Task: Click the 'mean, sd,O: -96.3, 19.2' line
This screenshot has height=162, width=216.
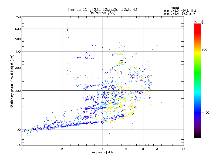Action: pos(180,11)
